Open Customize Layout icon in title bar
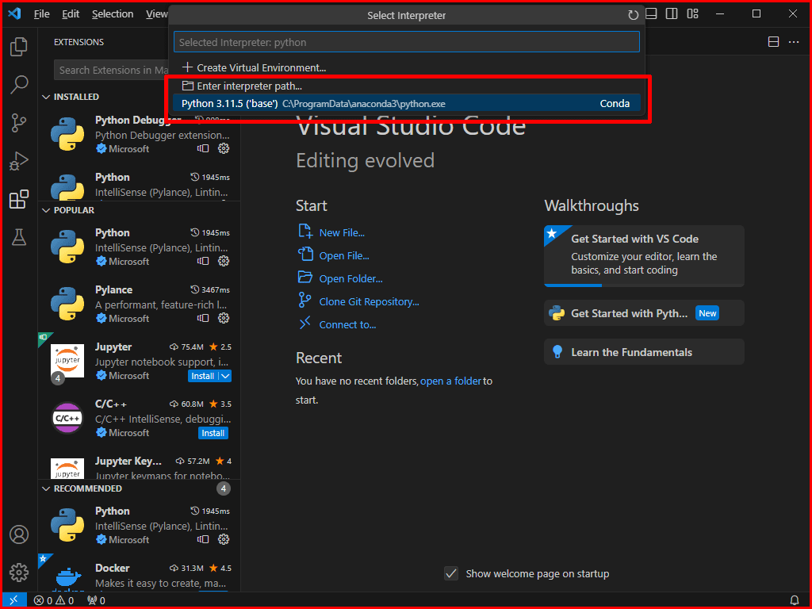 pyautogui.click(x=693, y=14)
